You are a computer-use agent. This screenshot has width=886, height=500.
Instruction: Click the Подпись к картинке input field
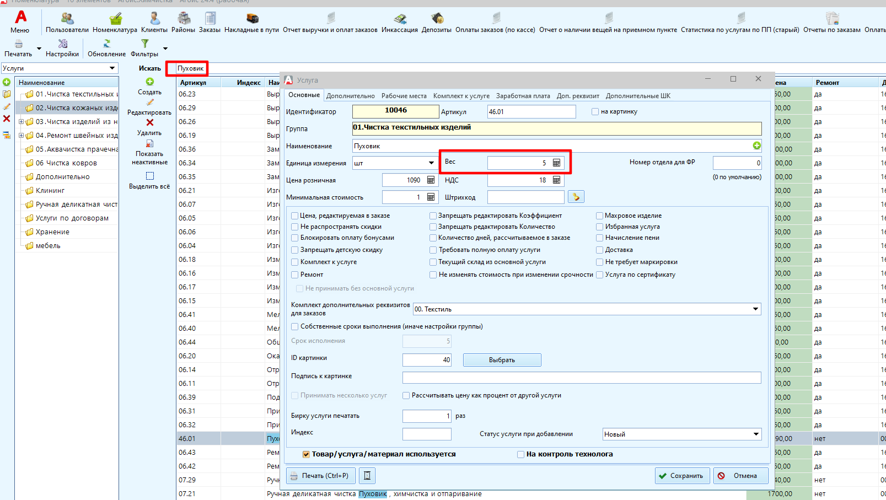tap(581, 378)
